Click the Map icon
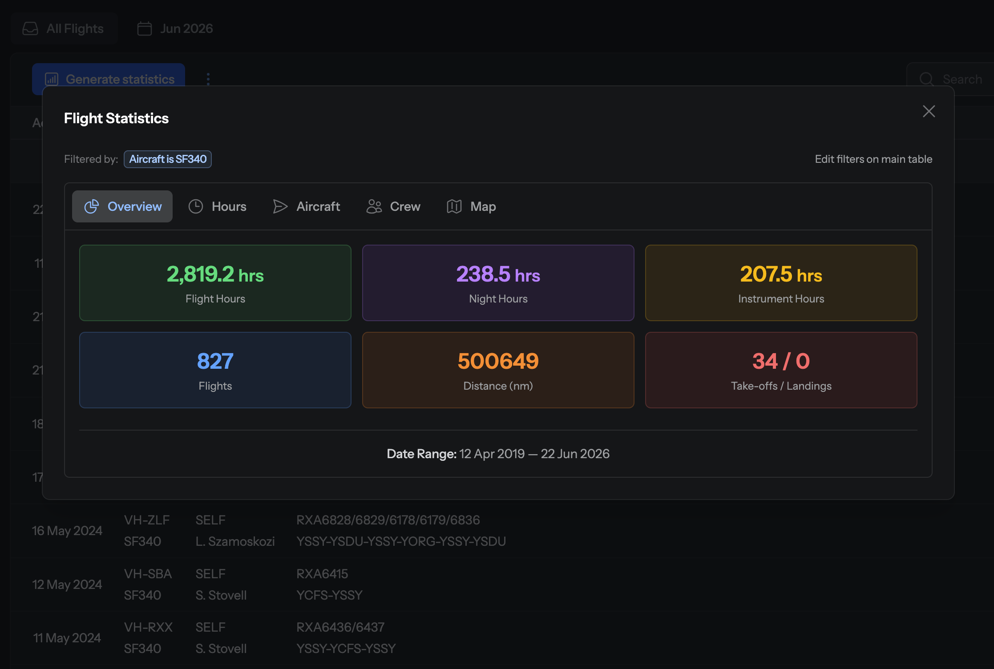The image size is (994, 669). 454,206
